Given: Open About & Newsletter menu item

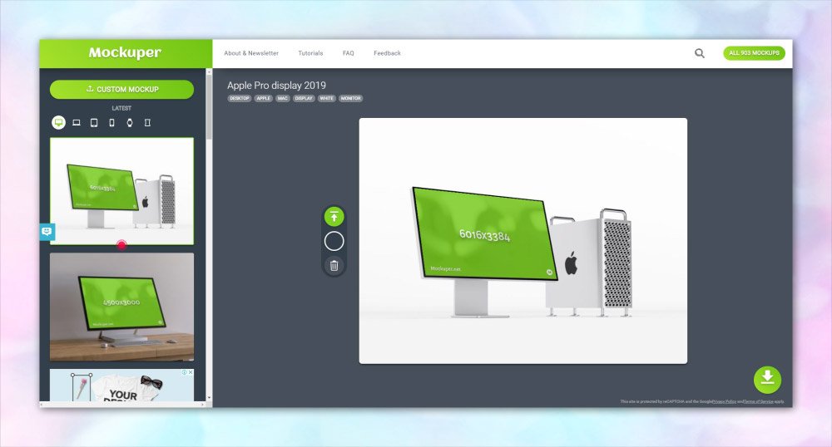Looking at the screenshot, I should coord(251,53).
